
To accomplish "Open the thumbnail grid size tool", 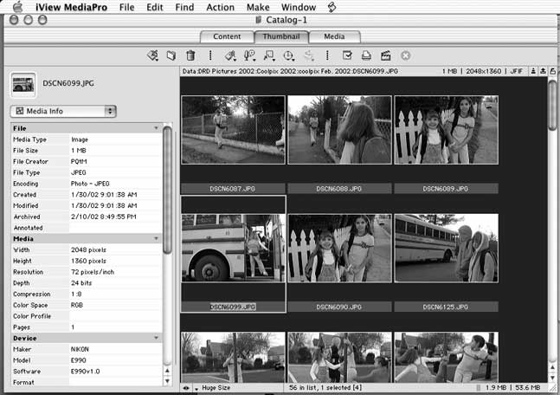I will (268, 55).
